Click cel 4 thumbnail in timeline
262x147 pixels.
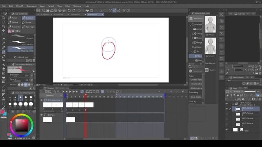tap(89, 105)
